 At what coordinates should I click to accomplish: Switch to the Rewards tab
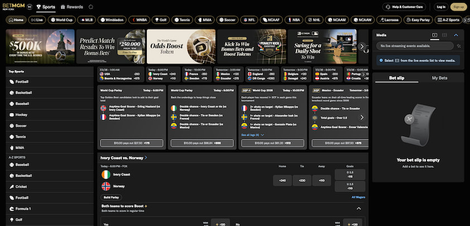pyautogui.click(x=71, y=7)
